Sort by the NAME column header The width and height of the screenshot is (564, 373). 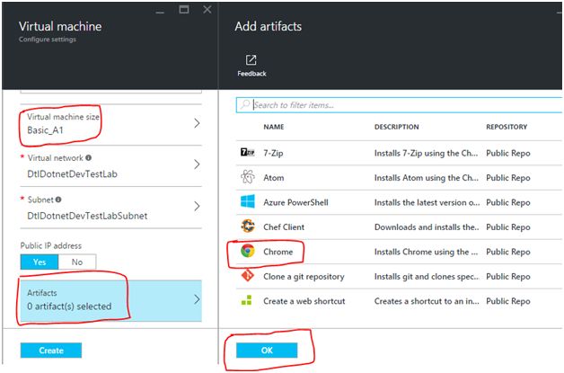274,127
